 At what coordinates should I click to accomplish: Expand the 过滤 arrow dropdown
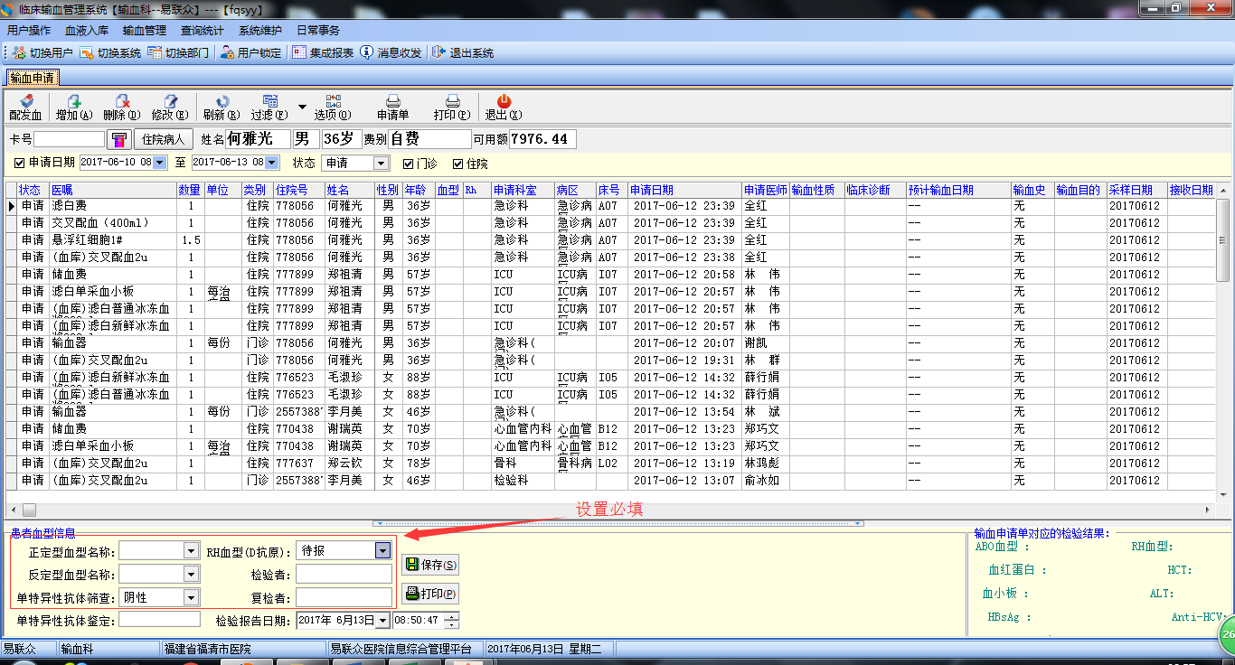pyautogui.click(x=303, y=107)
